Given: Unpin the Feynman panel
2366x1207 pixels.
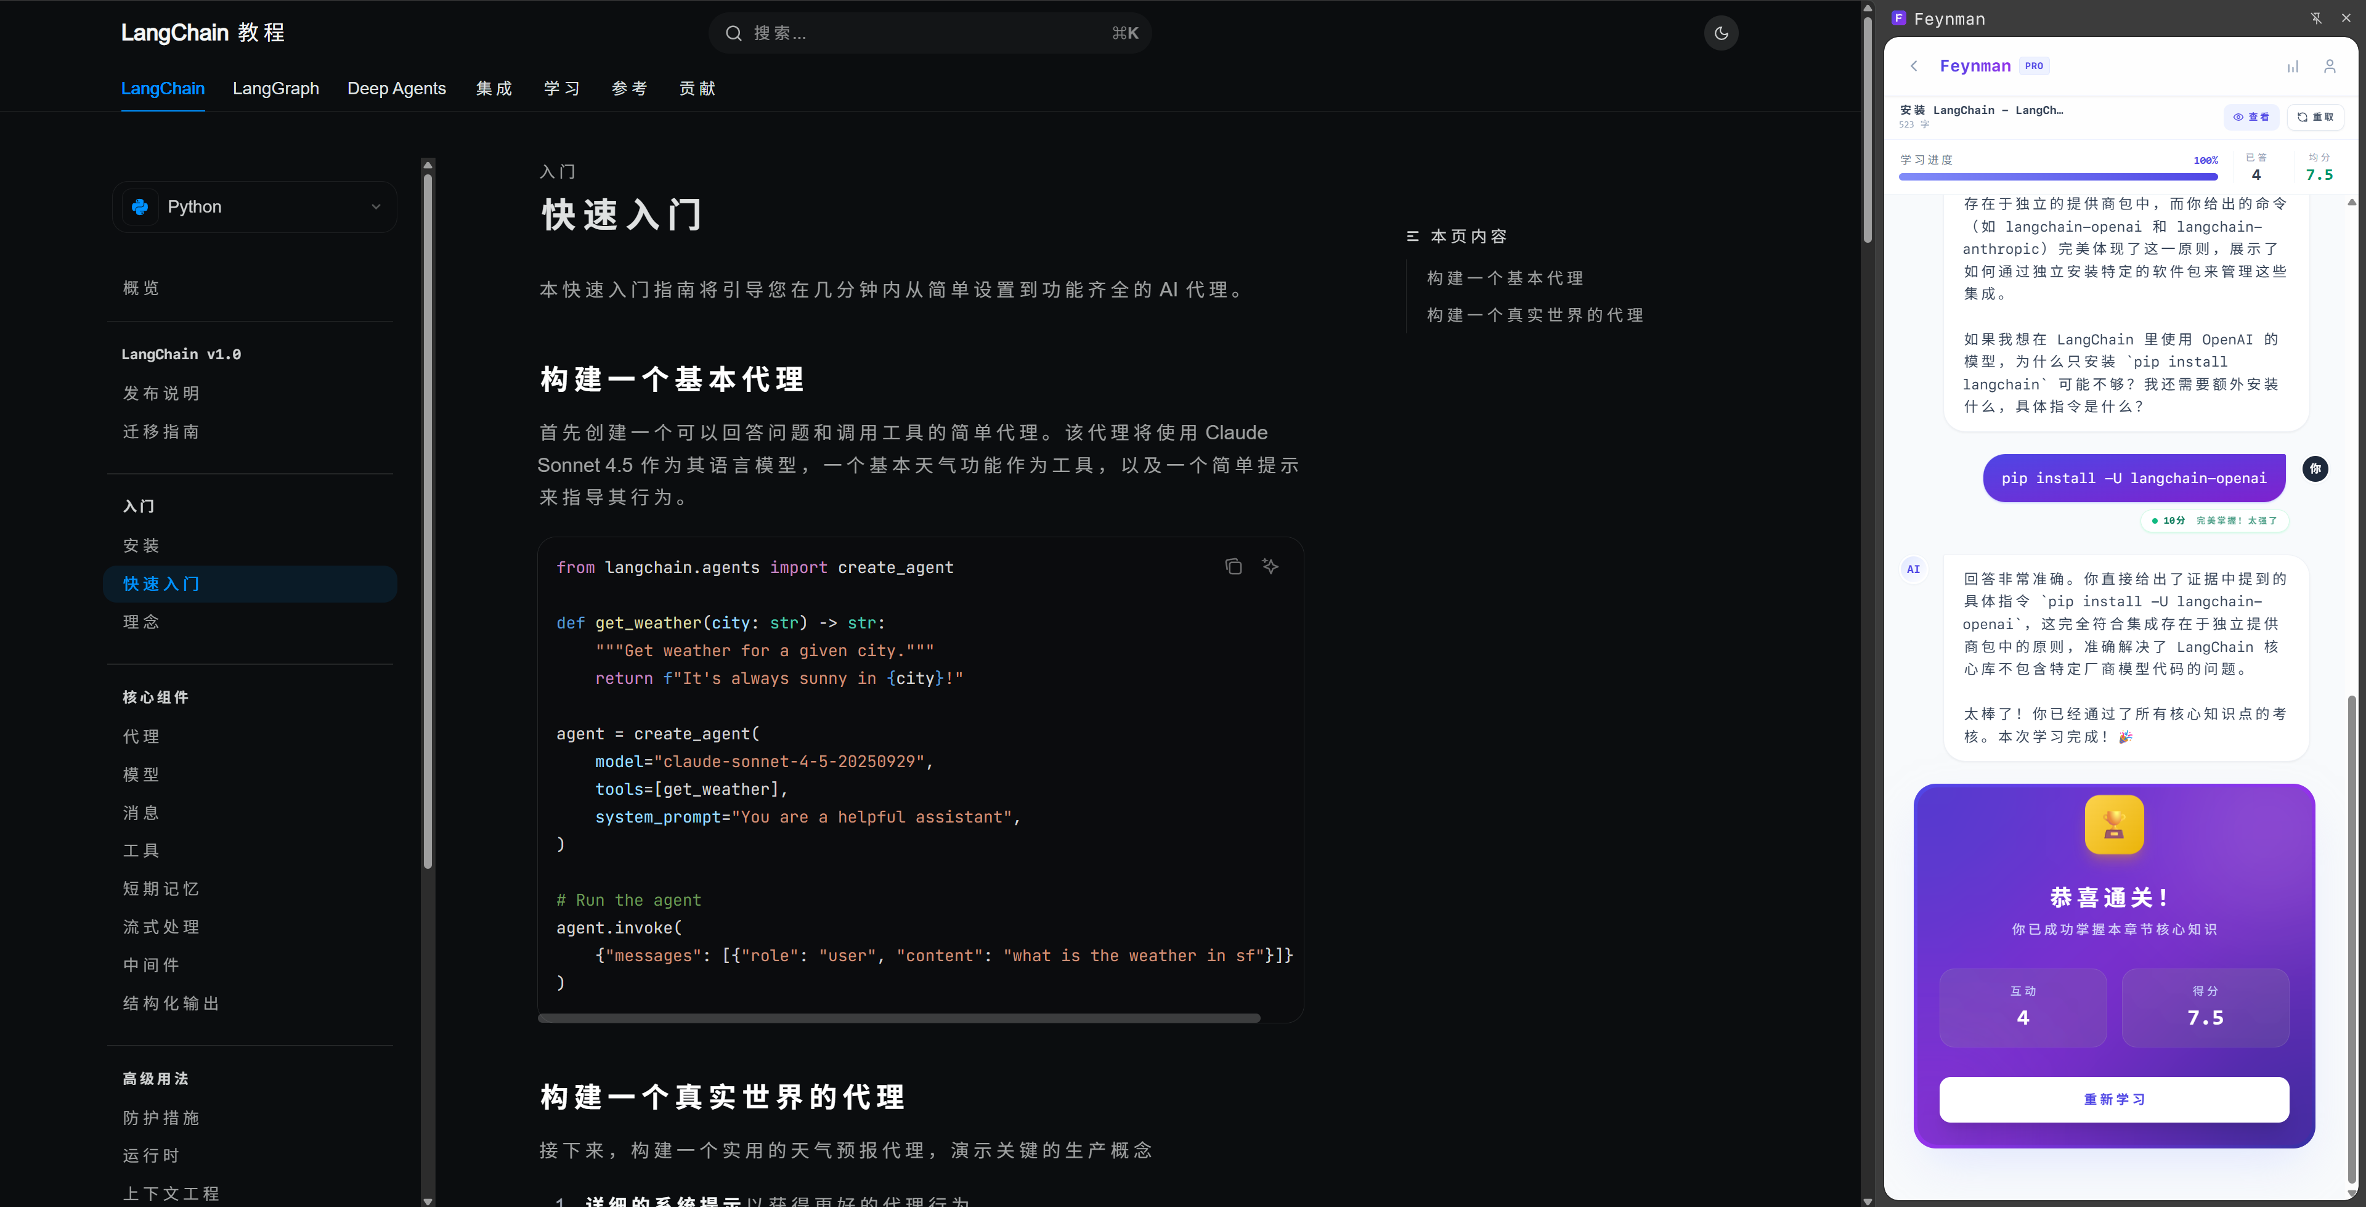Looking at the screenshot, I should pyautogui.click(x=2315, y=17).
